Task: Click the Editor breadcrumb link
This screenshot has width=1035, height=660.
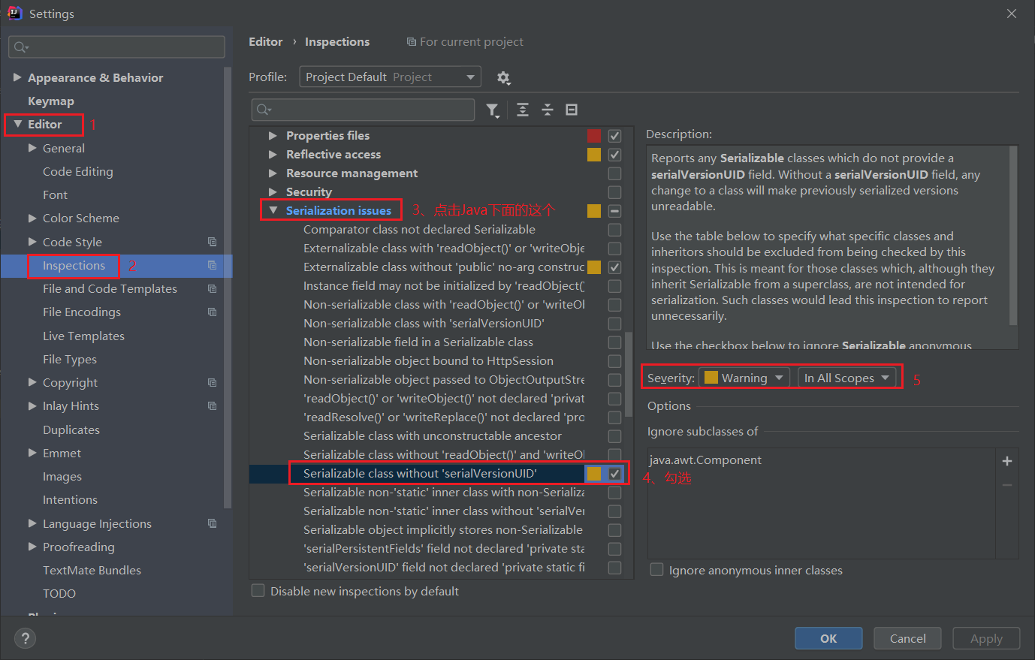Action: tap(266, 42)
